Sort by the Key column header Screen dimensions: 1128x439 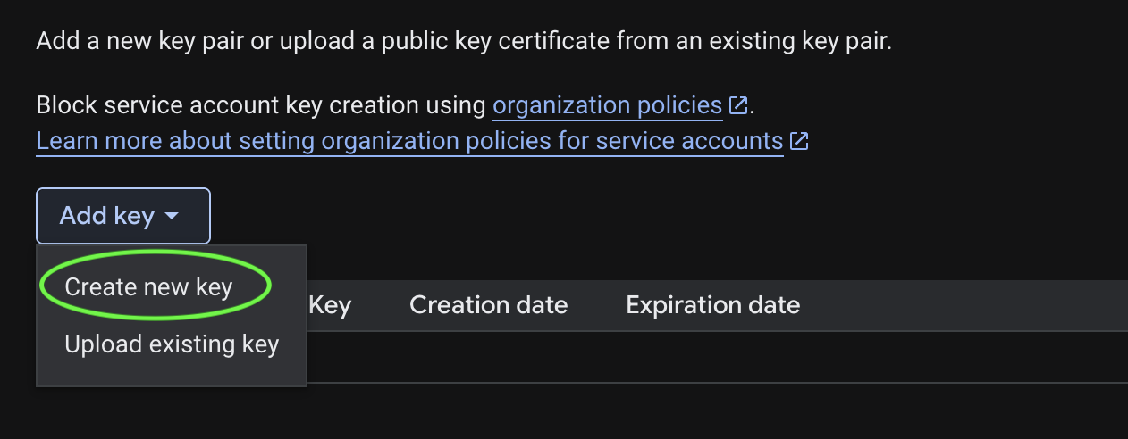click(330, 305)
